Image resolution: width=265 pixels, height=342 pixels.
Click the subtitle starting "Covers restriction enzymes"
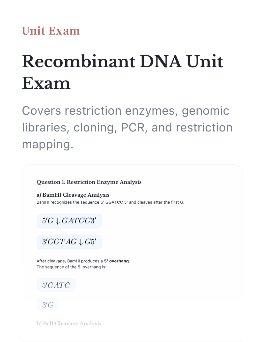coord(127,128)
